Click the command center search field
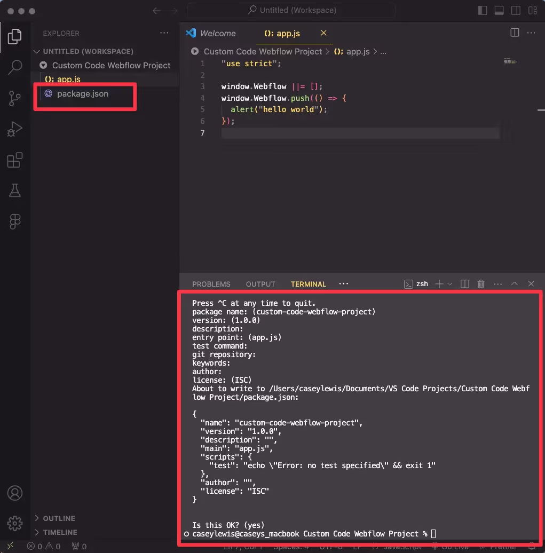Screen dimensions: 545x553 click(291, 10)
